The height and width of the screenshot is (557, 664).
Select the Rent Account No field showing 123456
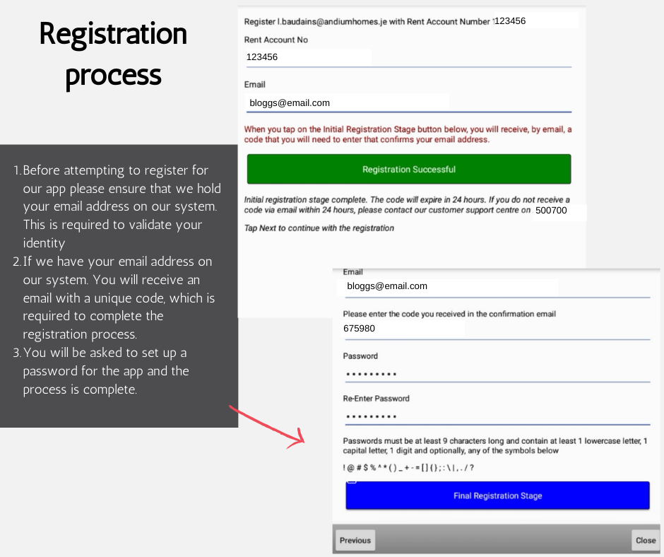(408, 57)
